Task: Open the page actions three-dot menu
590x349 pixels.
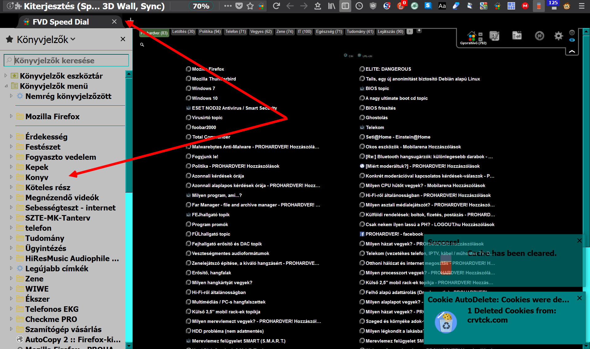Action: click(x=228, y=6)
